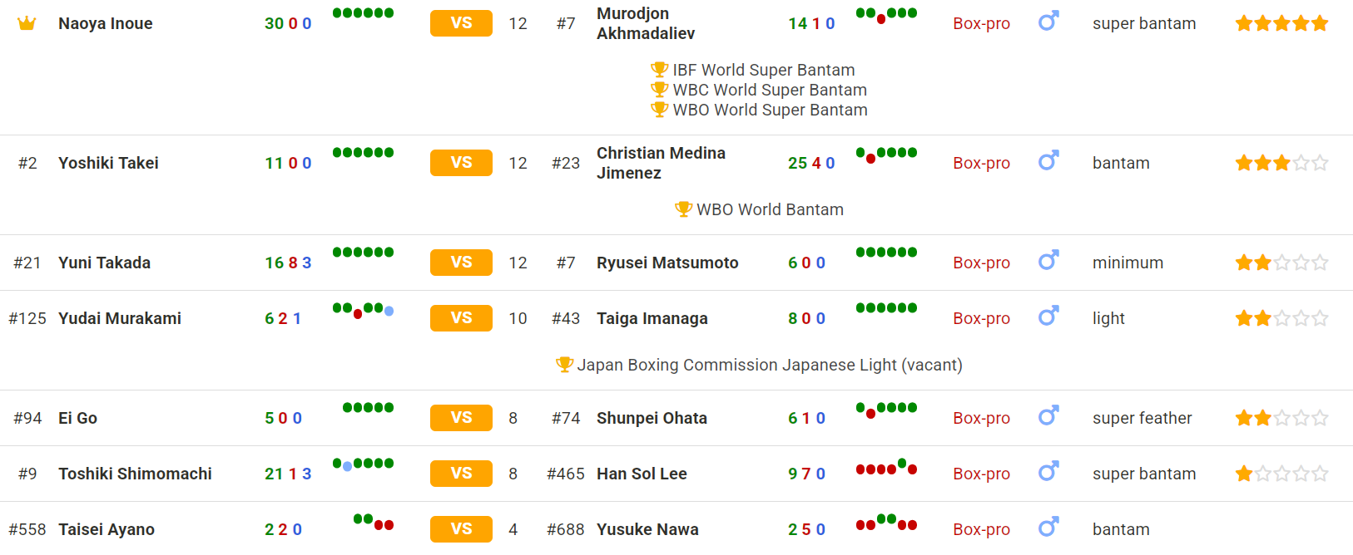Click the trophy icon next to WBO World Bantam
This screenshot has width=1353, height=555.
(683, 209)
